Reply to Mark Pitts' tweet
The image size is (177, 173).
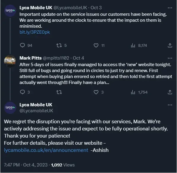click(22, 92)
